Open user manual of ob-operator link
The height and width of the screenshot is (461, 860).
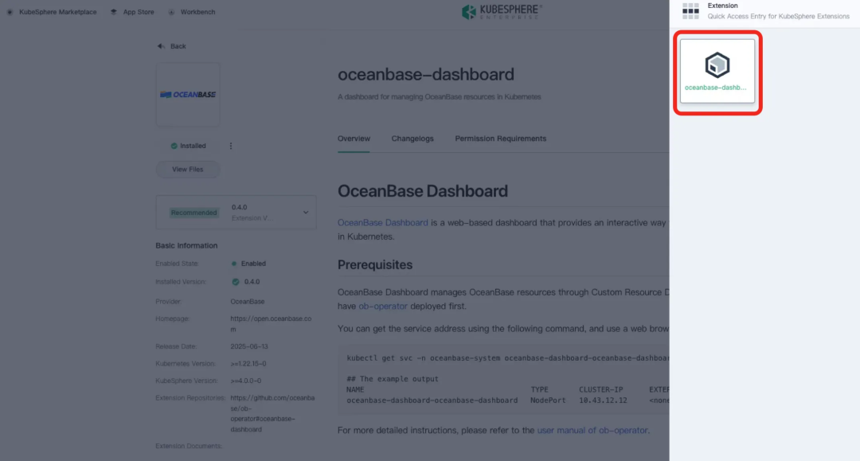click(592, 430)
